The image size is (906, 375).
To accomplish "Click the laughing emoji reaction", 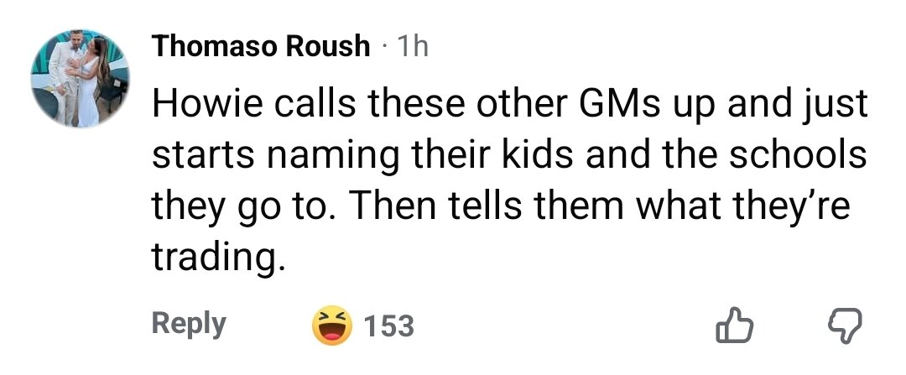I will point(331,326).
